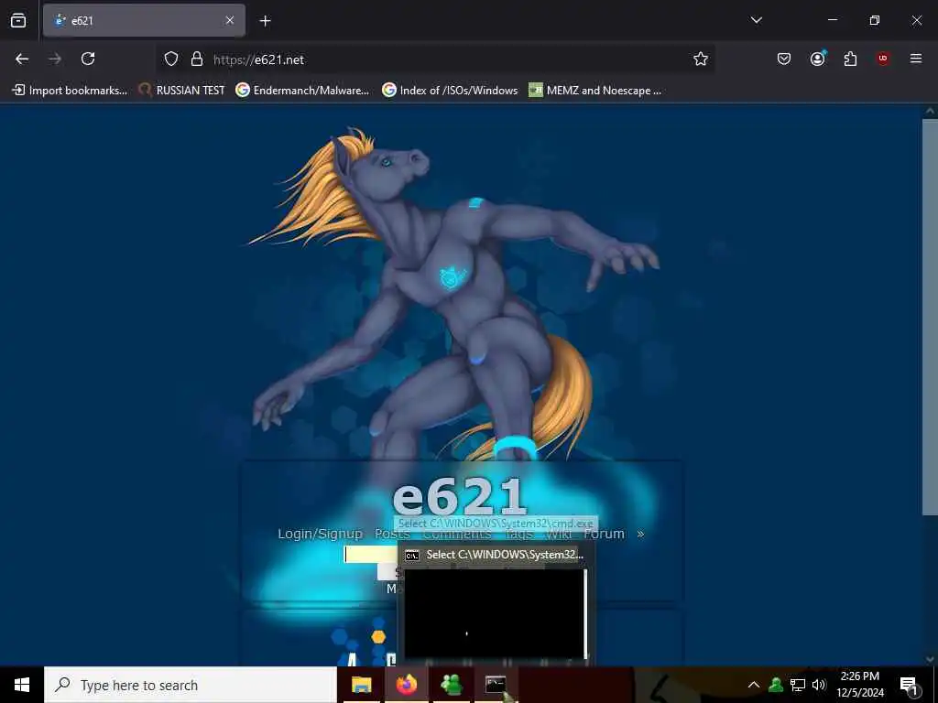Open network status tray icon

click(798, 685)
